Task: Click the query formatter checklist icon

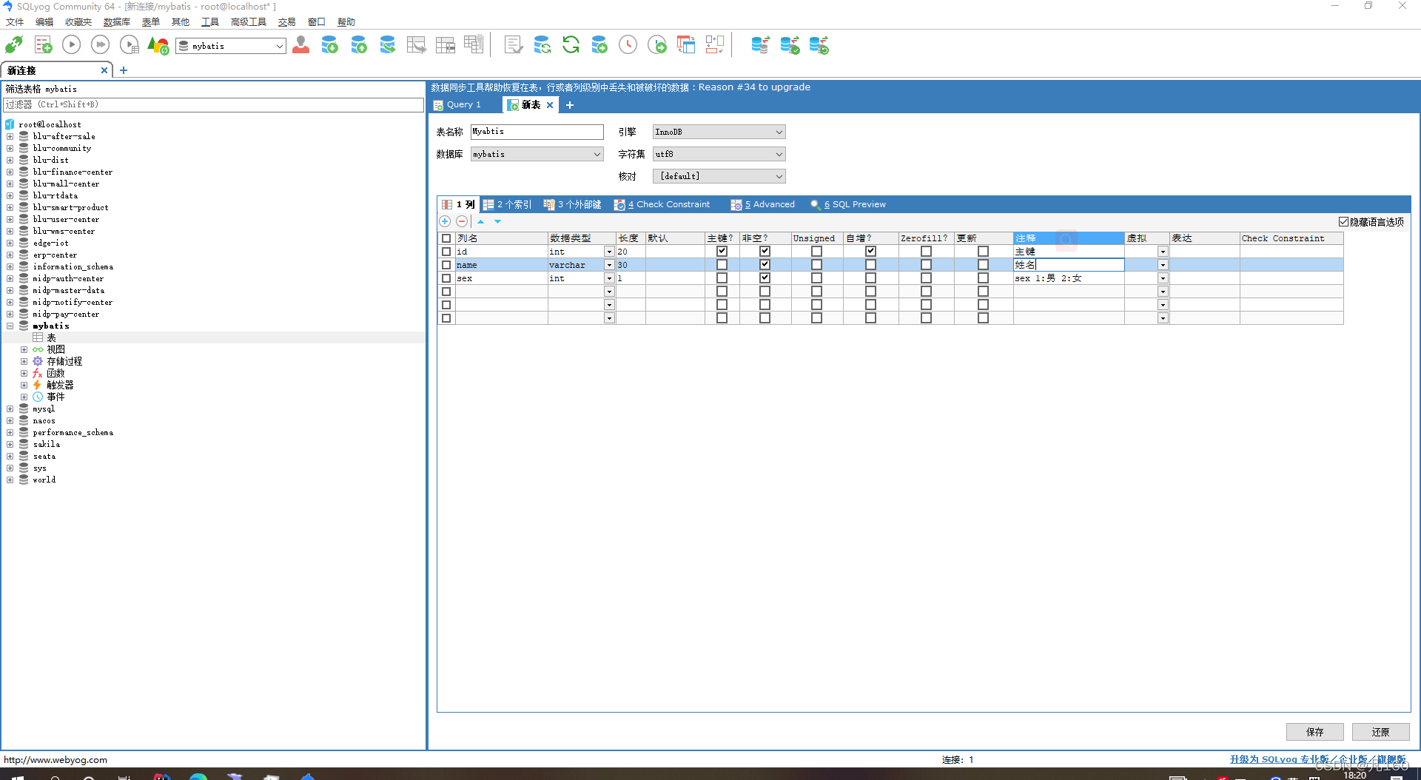Action: (513, 45)
